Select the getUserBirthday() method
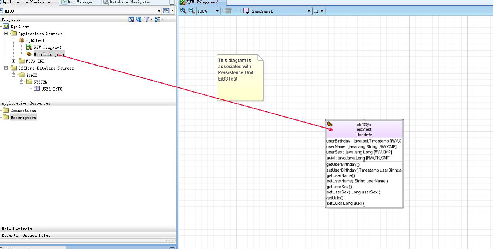Screen dimensions: 493x249 (x=343, y=165)
